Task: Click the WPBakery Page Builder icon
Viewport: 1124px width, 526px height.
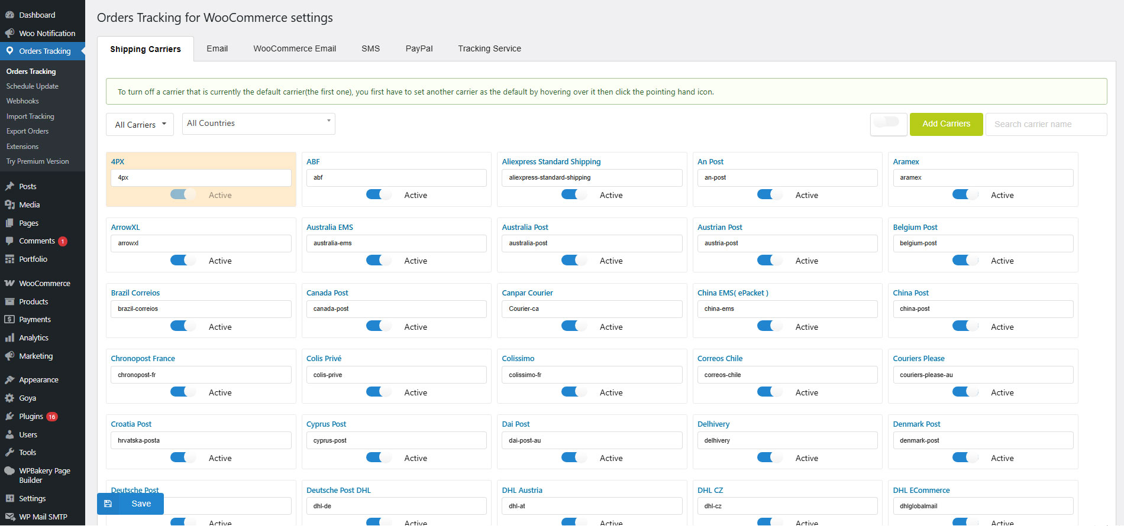Action: pyautogui.click(x=9, y=471)
